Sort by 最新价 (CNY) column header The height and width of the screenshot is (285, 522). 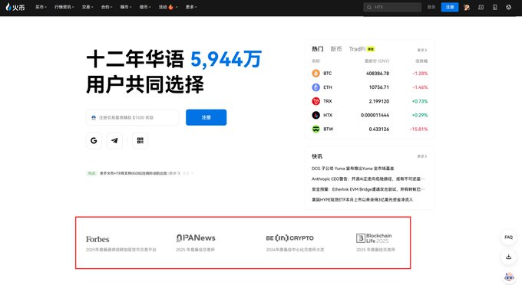376,61
